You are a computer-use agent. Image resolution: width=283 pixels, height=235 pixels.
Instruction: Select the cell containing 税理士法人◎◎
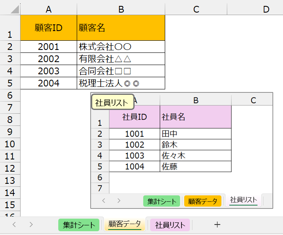coord(121,83)
